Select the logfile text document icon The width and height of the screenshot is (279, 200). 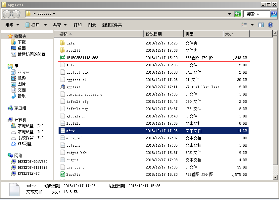63,123
